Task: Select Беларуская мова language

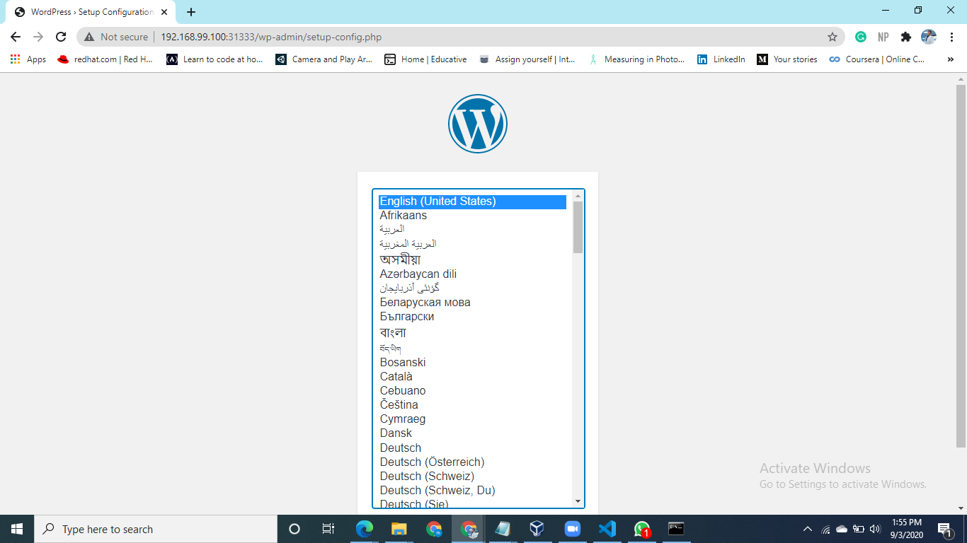Action: click(472, 303)
